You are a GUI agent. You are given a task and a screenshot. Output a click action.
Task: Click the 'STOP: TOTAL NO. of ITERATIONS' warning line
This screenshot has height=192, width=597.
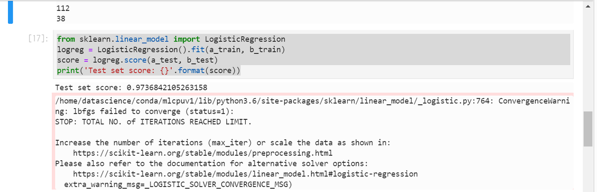[153, 122]
